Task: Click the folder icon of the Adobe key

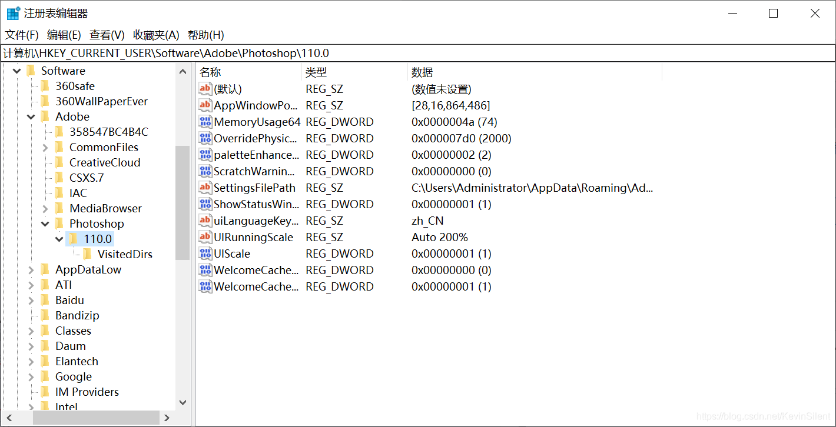Action: click(45, 116)
